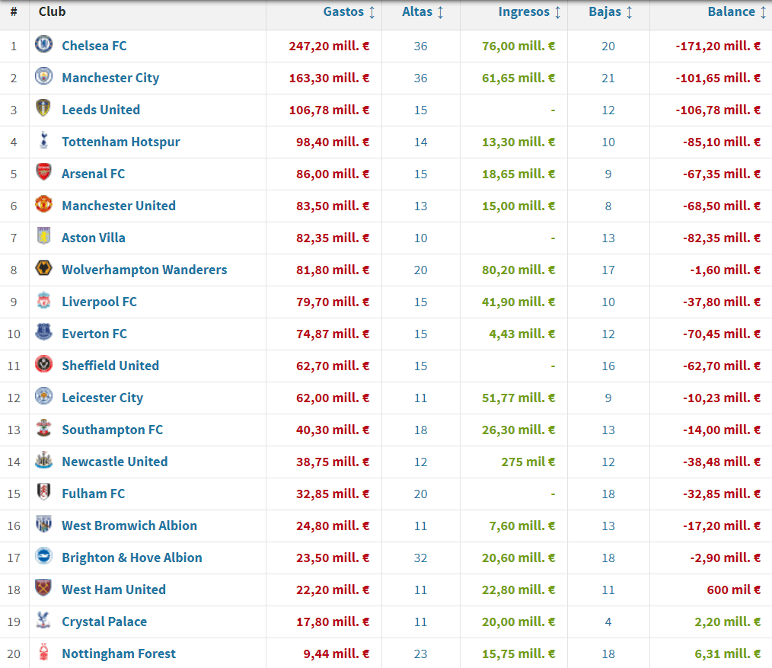772x668 pixels.
Task: Open the Leeds United club link
Action: coord(100,110)
